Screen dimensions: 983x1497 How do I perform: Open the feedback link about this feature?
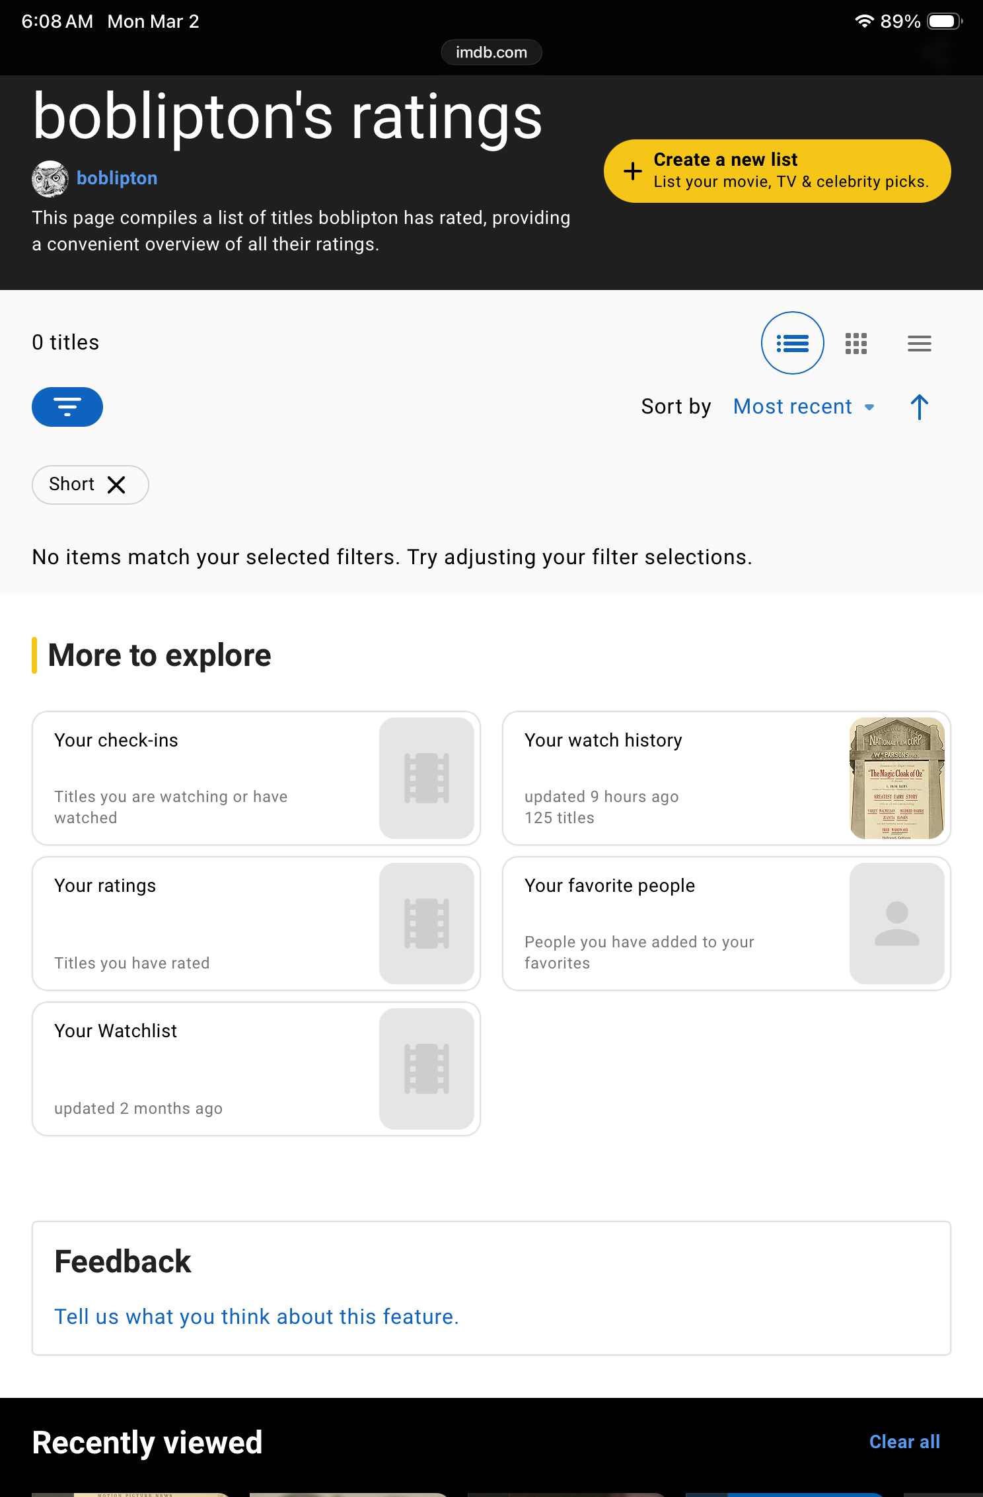click(x=256, y=1317)
